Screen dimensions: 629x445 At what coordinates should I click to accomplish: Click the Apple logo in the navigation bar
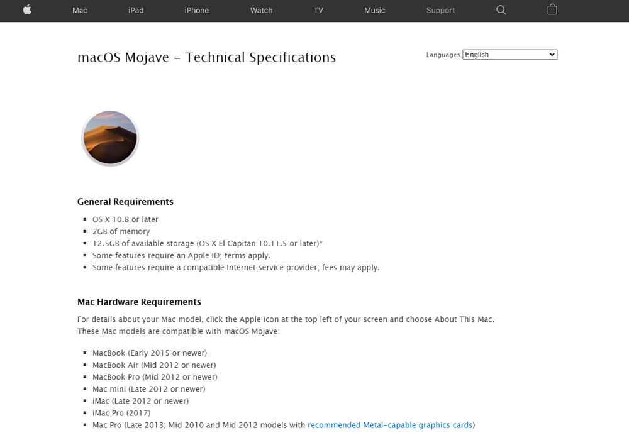click(27, 9)
